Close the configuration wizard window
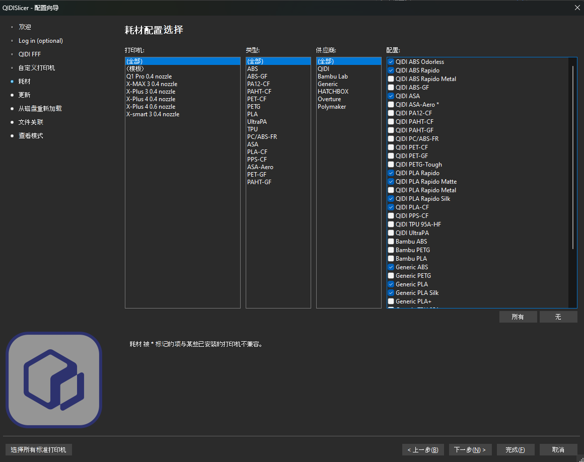The image size is (584, 462). [x=577, y=7]
